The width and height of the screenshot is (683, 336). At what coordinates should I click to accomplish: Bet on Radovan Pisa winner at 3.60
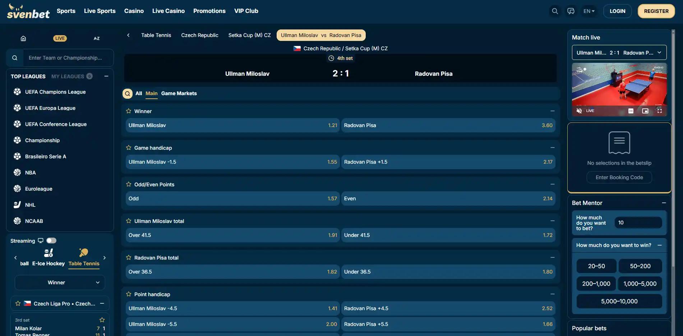[x=448, y=125]
